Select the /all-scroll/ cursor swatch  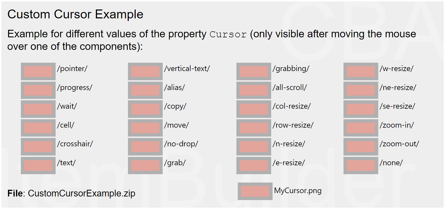254,90
